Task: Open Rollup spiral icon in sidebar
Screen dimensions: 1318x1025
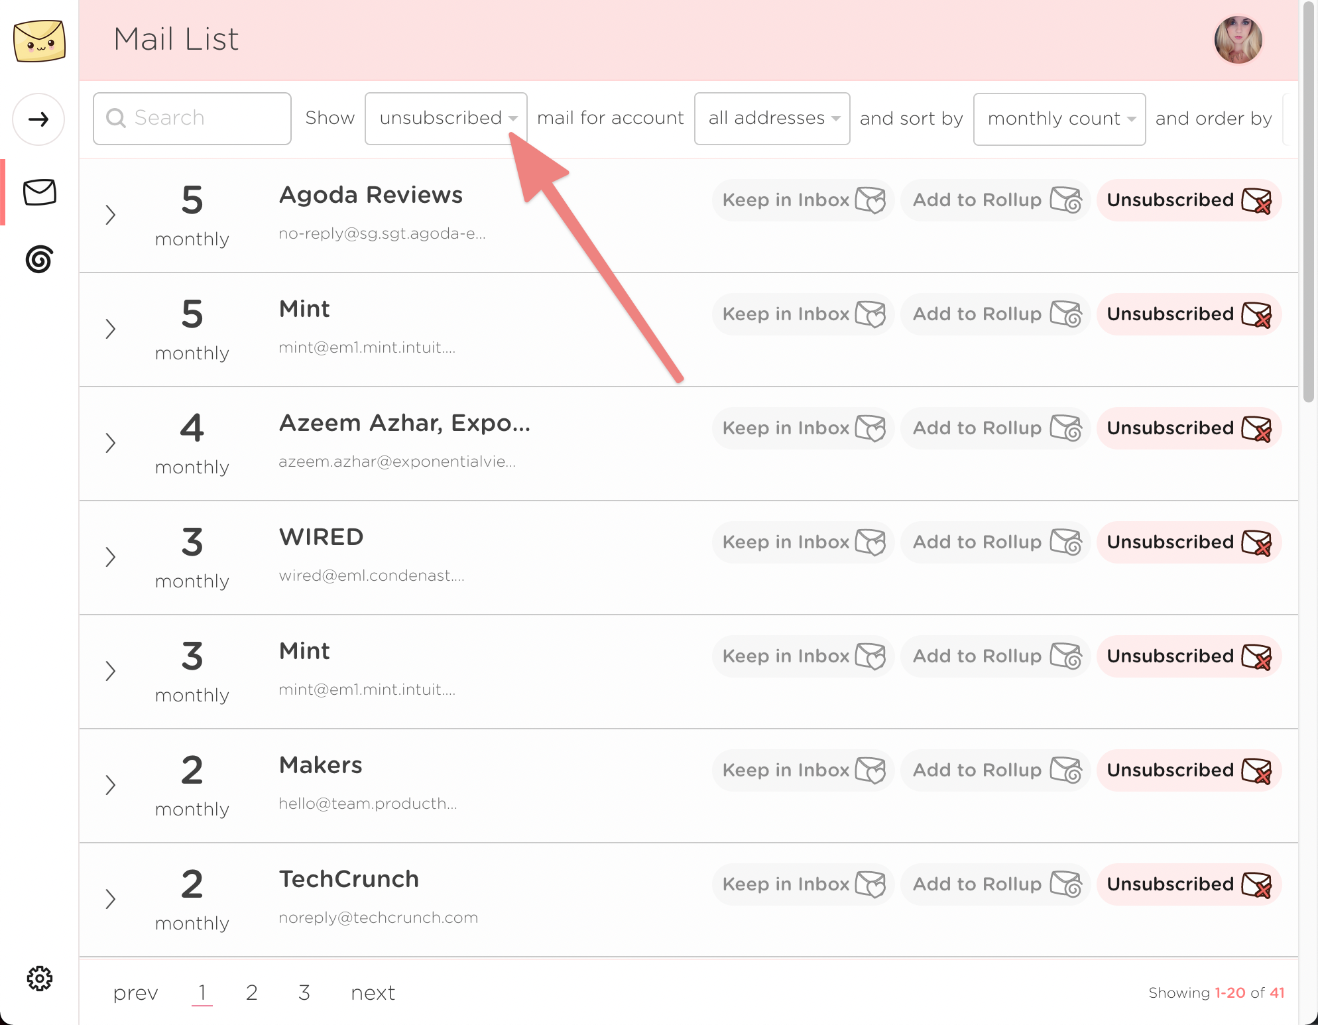Action: pyautogui.click(x=39, y=259)
